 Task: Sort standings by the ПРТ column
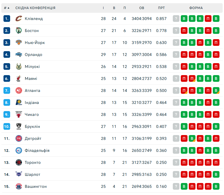coord(161,8)
